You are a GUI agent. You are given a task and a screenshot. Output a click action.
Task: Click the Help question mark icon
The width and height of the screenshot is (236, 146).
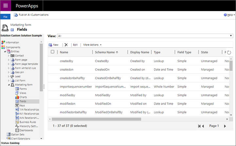click(x=225, y=15)
